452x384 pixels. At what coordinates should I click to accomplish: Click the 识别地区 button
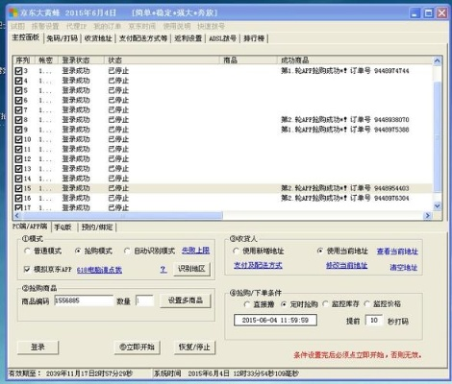click(x=191, y=269)
